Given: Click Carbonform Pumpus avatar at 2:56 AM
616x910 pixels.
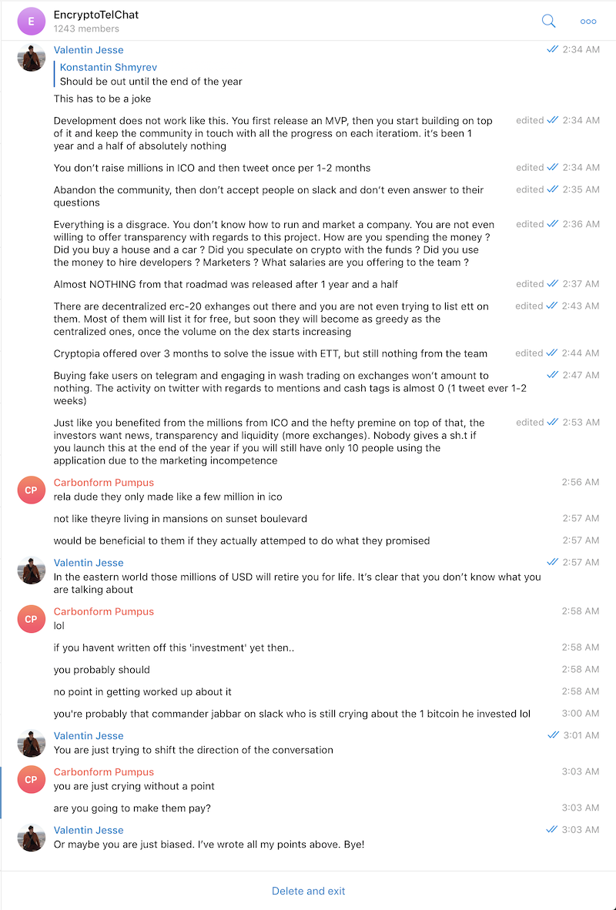Looking at the screenshot, I should tap(32, 490).
